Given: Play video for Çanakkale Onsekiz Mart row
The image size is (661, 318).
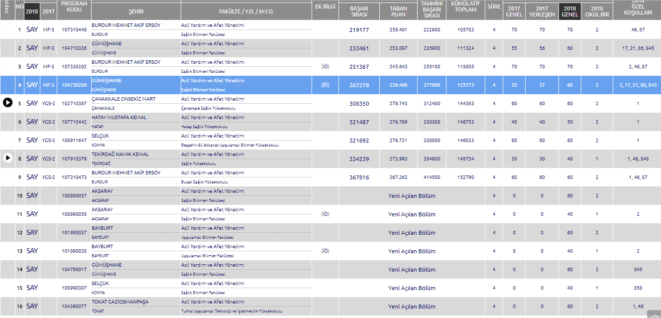Looking at the screenshot, I should click(x=7, y=103).
